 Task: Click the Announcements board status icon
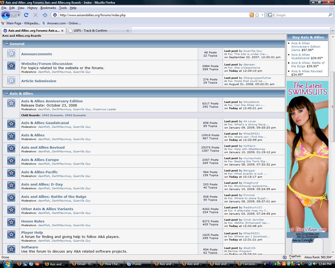pos(11,54)
